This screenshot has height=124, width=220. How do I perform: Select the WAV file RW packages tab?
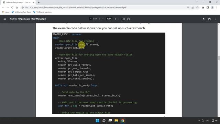pyautogui.click(x=18, y=2)
